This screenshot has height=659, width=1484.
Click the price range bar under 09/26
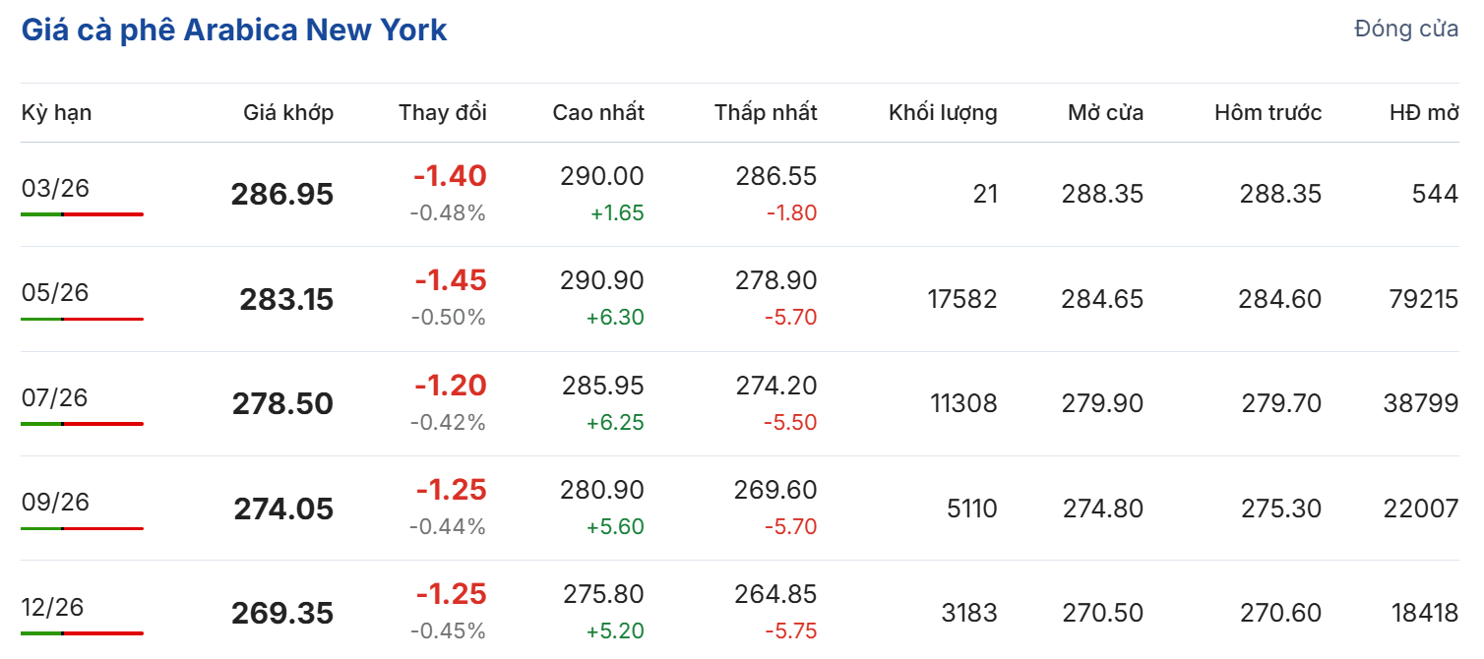point(82,528)
